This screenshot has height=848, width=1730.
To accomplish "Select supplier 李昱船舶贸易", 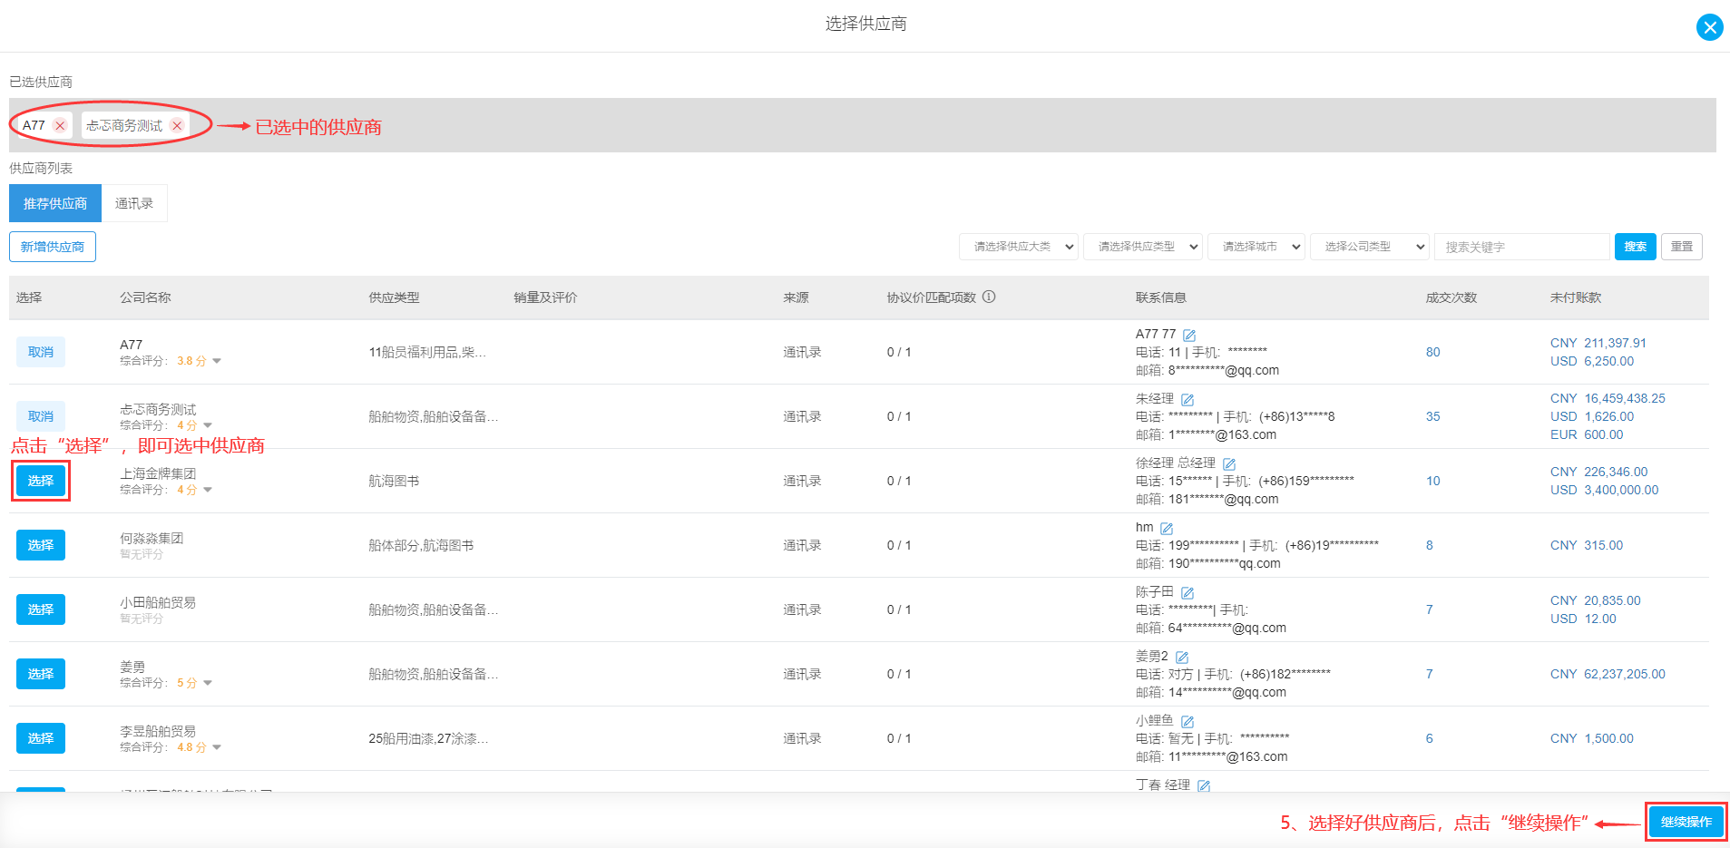I will pyautogui.click(x=41, y=738).
